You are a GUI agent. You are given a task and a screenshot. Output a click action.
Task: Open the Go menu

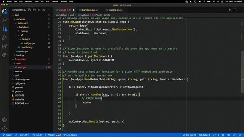42,2
